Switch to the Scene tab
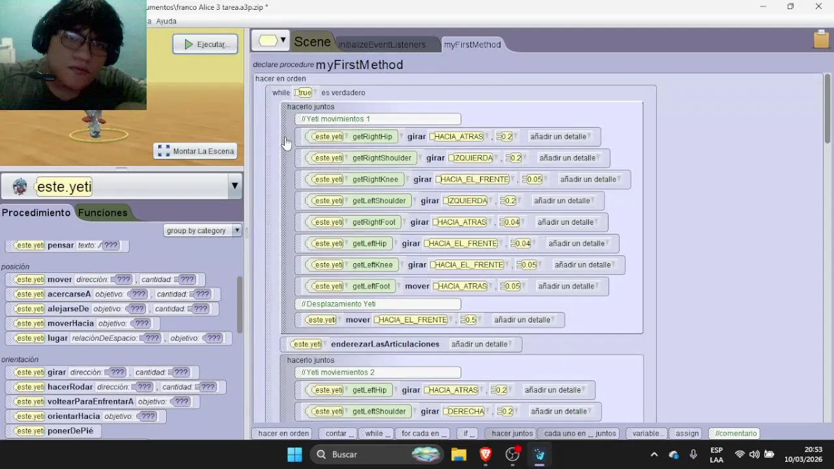This screenshot has height=469, width=834. [312, 42]
